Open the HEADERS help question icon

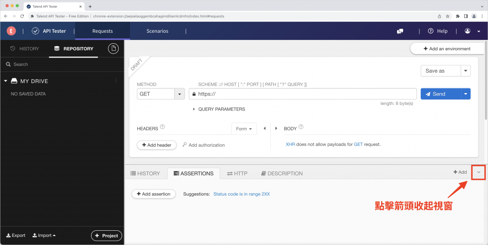[162, 127]
